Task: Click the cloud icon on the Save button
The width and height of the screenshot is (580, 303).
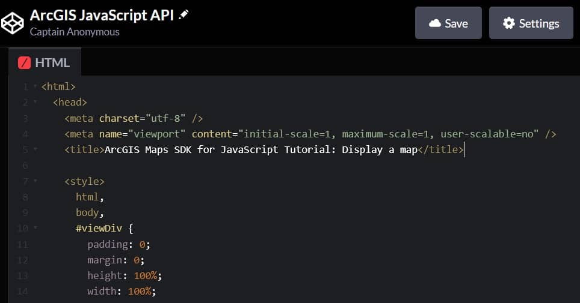Action: click(435, 23)
